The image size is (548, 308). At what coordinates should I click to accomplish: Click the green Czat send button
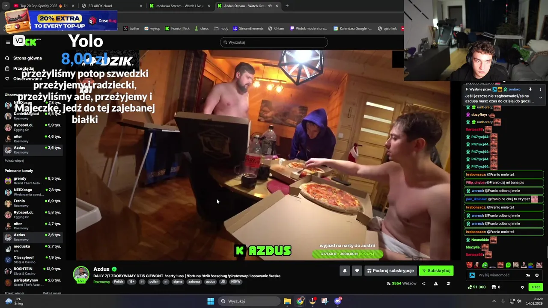(x=536, y=287)
